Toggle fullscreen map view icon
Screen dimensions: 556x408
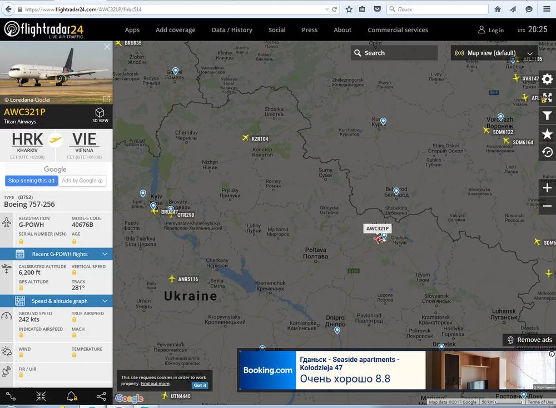pos(547,97)
